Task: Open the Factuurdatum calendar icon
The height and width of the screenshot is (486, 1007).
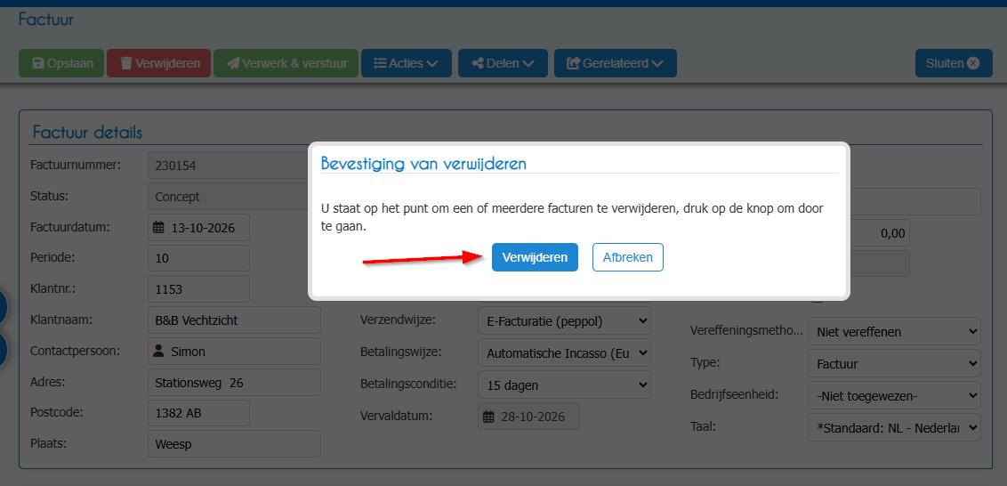Action: pos(158,228)
